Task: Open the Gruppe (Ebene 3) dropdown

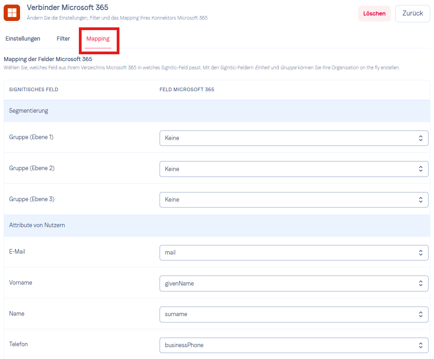Action: point(294,200)
